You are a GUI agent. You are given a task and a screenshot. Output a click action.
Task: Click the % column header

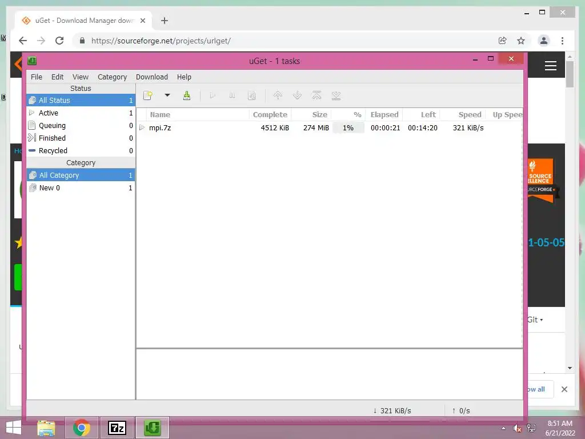click(x=348, y=114)
